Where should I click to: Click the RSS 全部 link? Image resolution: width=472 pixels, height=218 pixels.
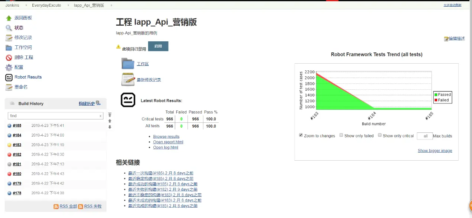pyautogui.click(x=68, y=206)
